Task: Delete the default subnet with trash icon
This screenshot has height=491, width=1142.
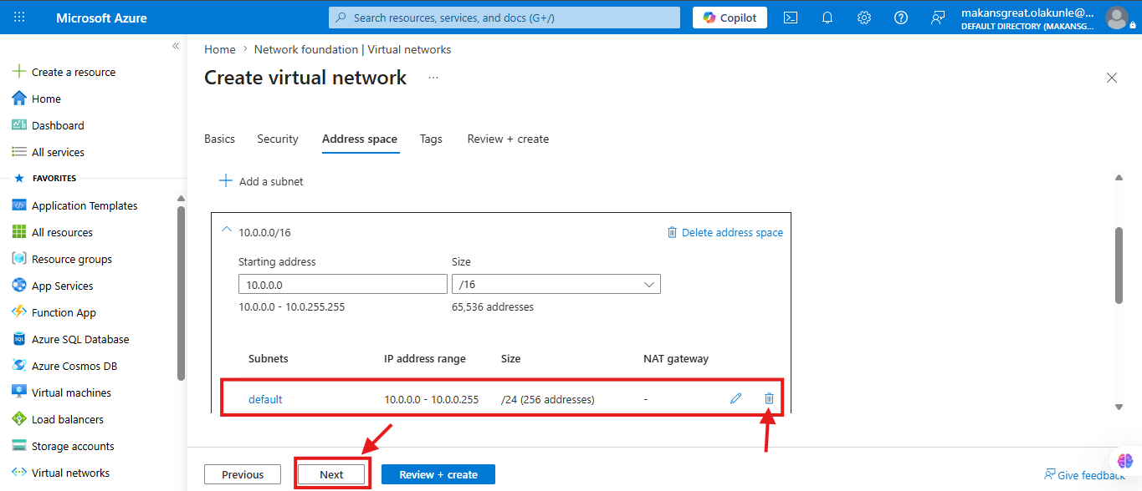Action: point(769,398)
